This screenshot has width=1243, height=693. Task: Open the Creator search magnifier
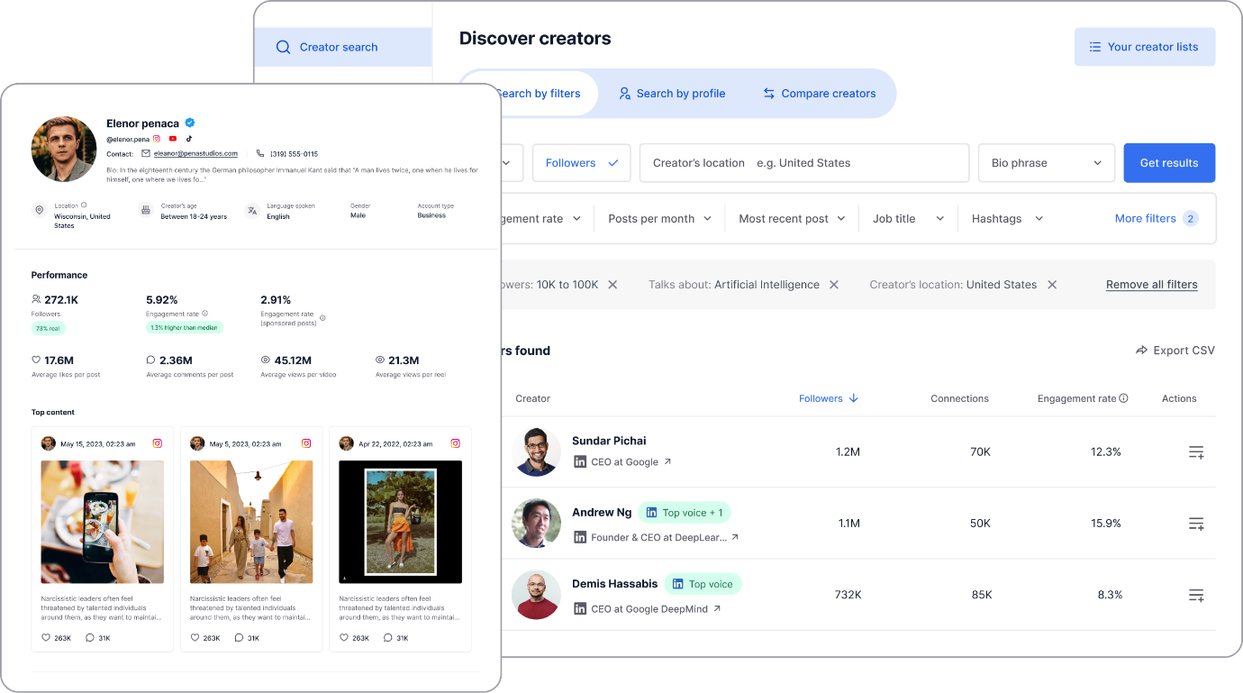click(x=283, y=46)
